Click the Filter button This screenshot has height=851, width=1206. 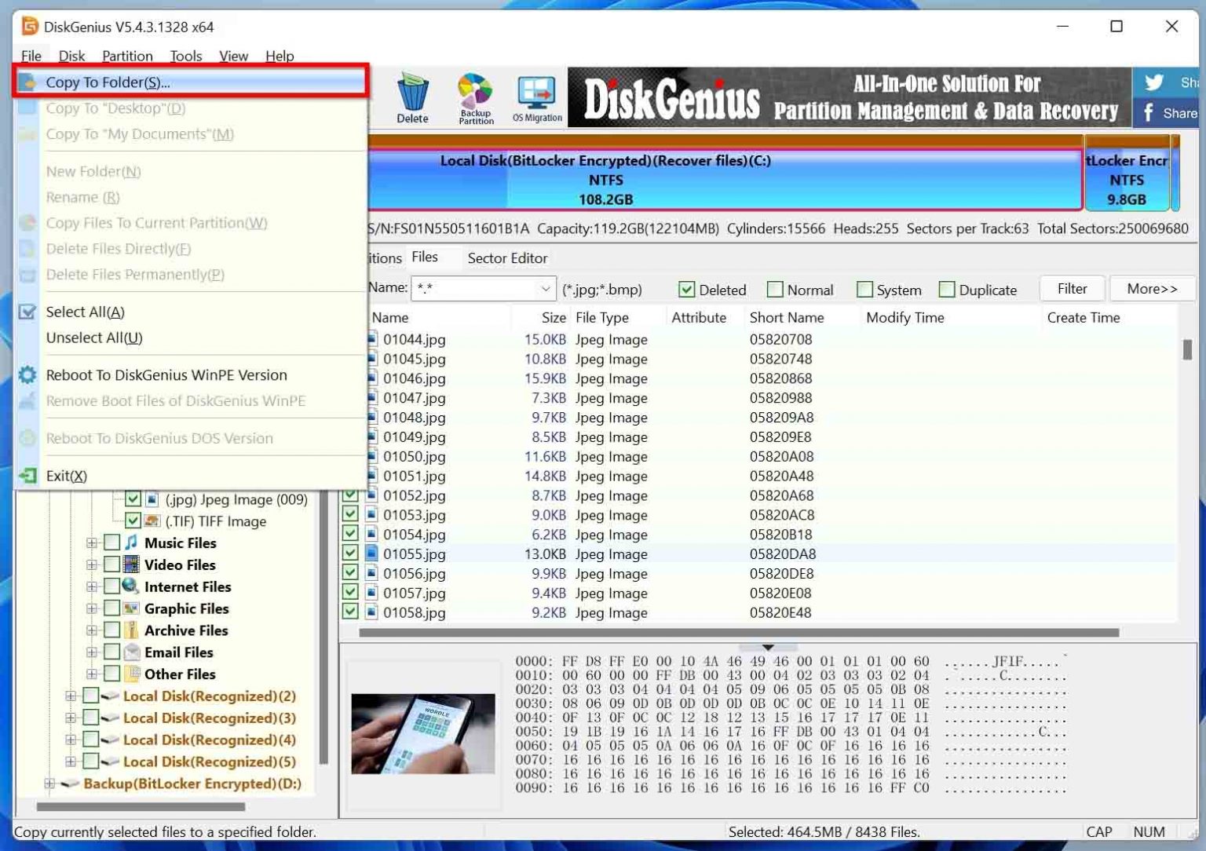pos(1072,288)
